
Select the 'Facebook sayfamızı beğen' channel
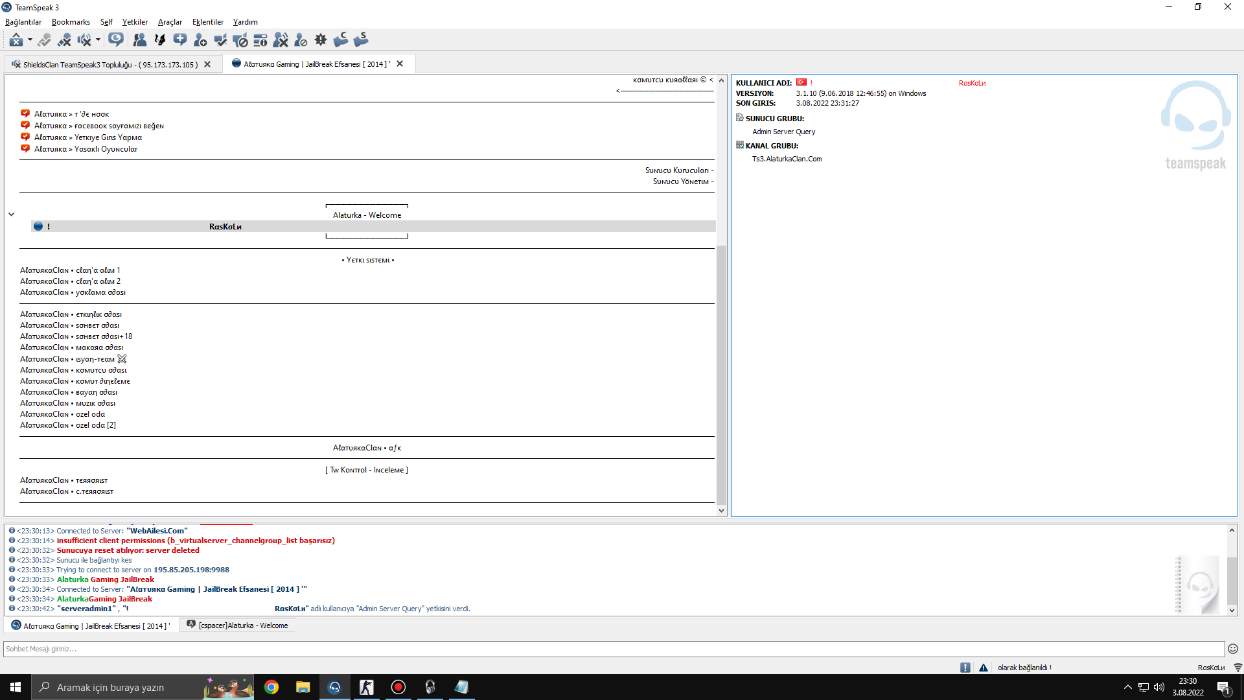99,126
